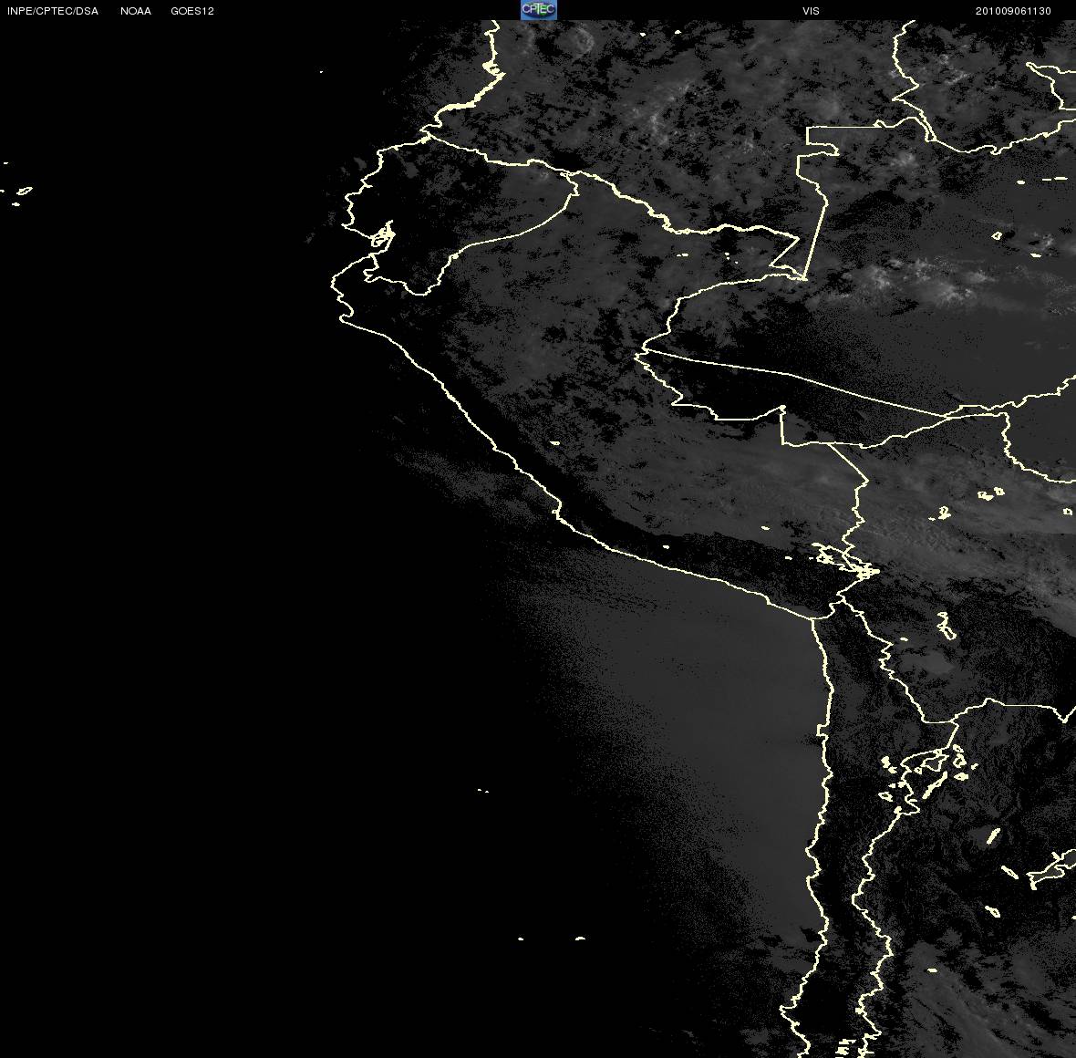This screenshot has width=1076, height=1058.
Task: Click the NOAA label in header
Action: (x=136, y=11)
